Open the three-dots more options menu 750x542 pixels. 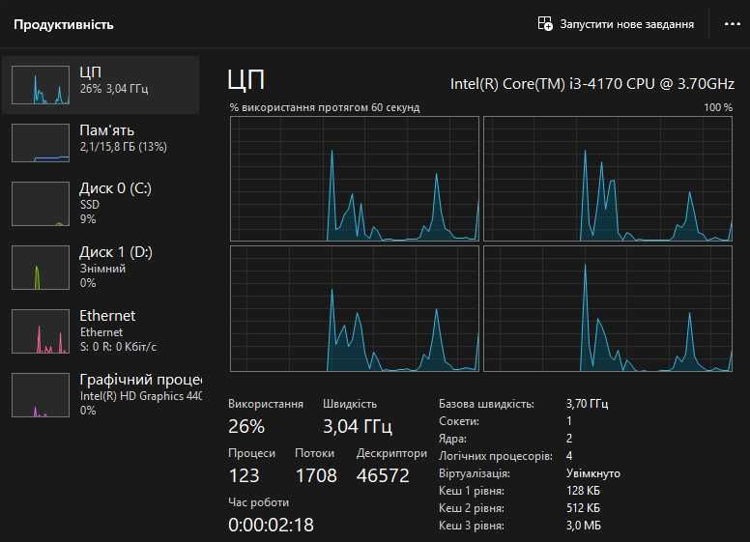[x=733, y=23]
